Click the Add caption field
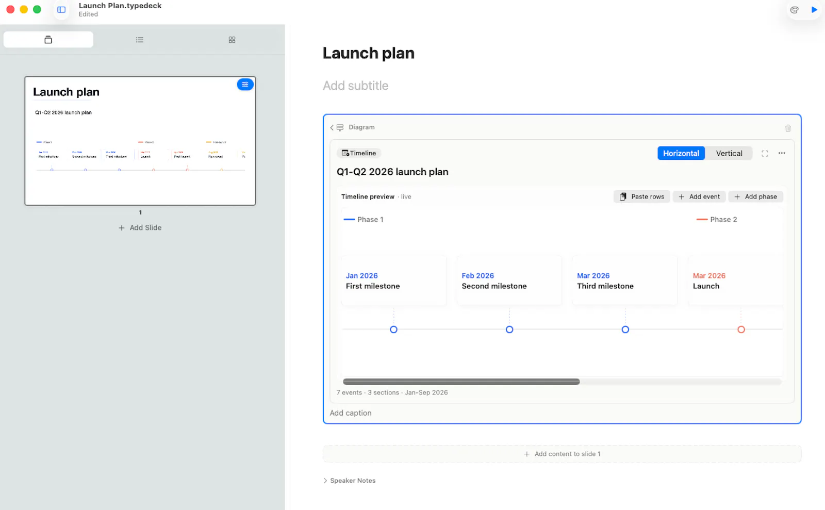The image size is (825, 510). [351, 413]
